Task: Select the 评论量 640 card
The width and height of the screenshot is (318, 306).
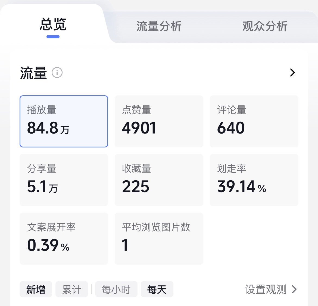Action: pyautogui.click(x=254, y=121)
